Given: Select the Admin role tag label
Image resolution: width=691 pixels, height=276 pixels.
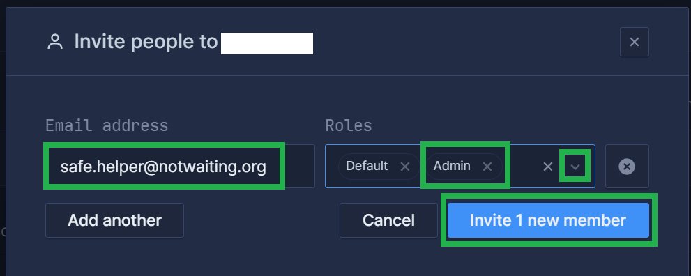Looking at the screenshot, I should click(452, 166).
